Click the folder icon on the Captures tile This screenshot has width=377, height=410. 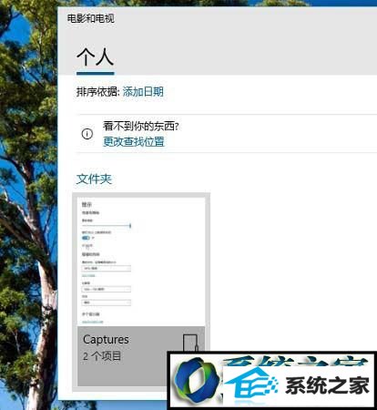pos(190,343)
